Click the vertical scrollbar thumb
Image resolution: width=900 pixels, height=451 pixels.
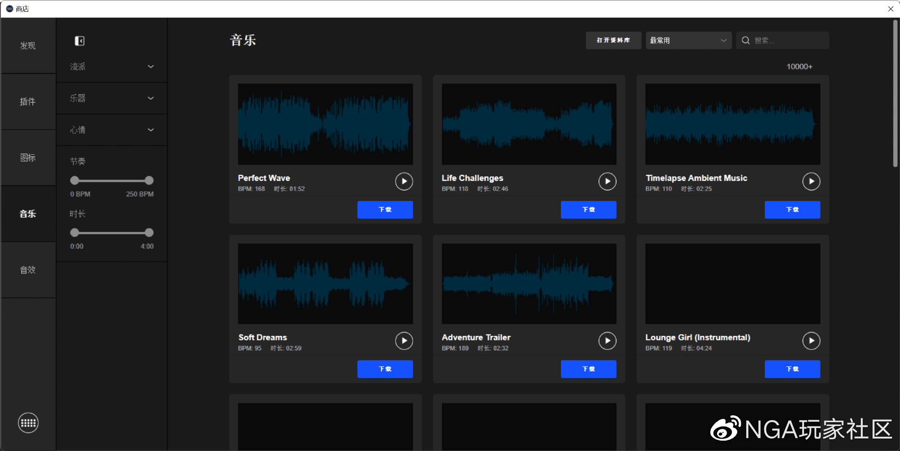(x=895, y=94)
